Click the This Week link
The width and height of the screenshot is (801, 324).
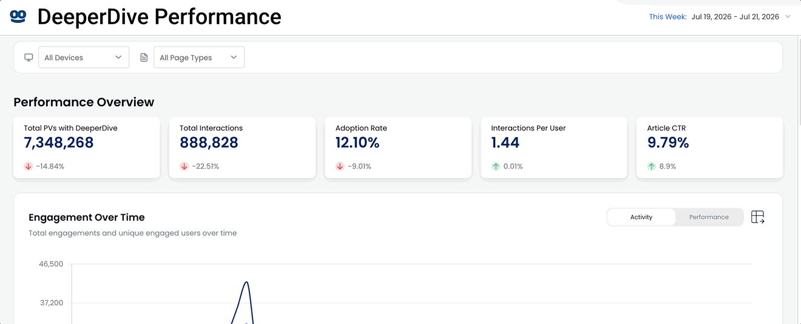(x=667, y=17)
